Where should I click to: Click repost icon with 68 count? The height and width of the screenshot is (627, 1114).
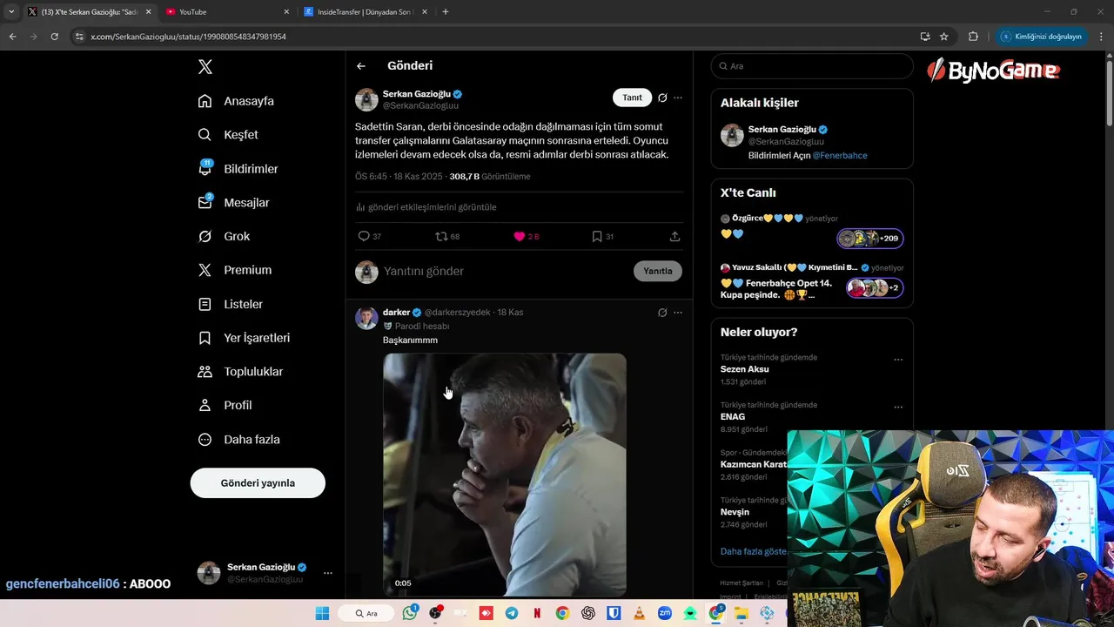point(447,236)
